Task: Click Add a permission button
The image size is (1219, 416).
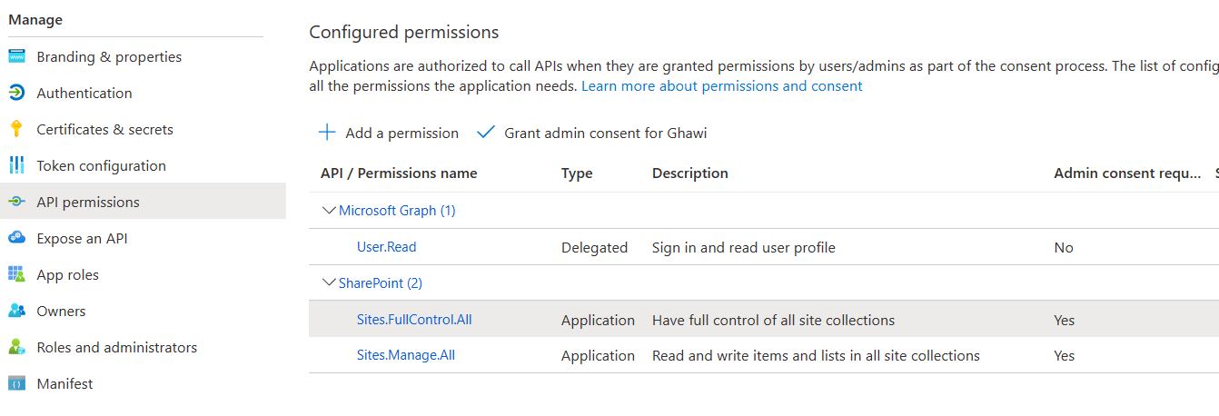Action: point(389,133)
